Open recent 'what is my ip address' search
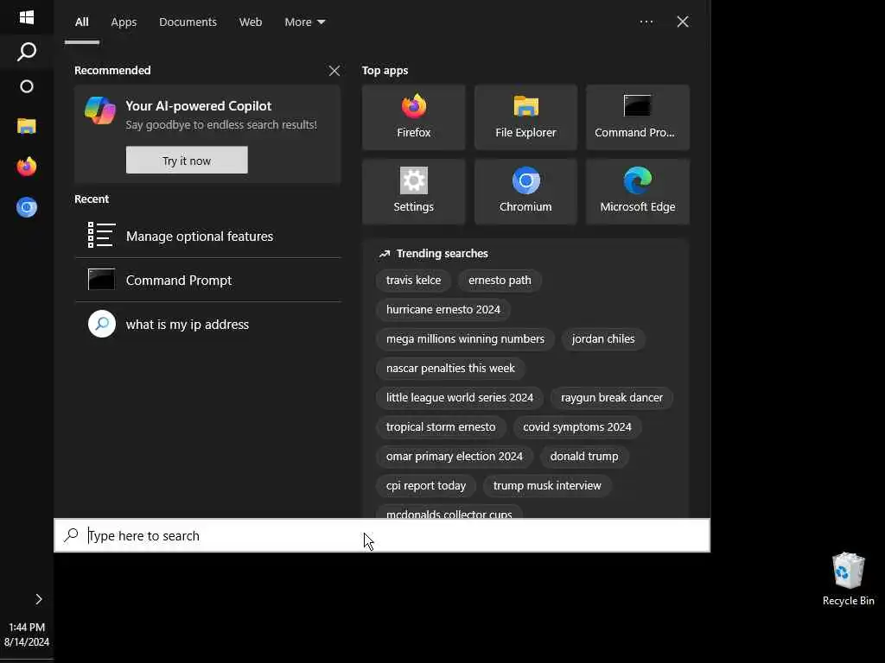 click(207, 325)
